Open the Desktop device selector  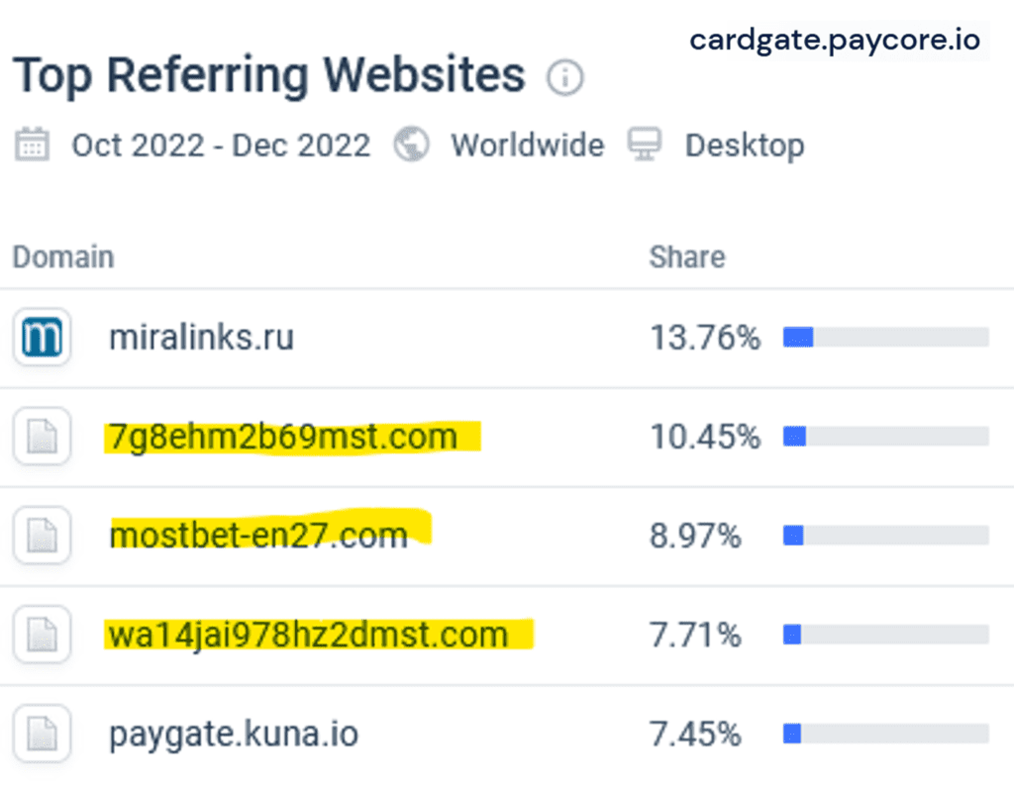point(745,145)
